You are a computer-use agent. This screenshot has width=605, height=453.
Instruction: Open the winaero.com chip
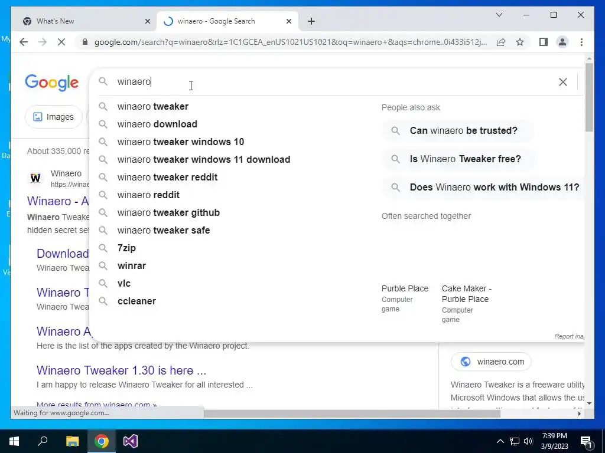pos(491,362)
